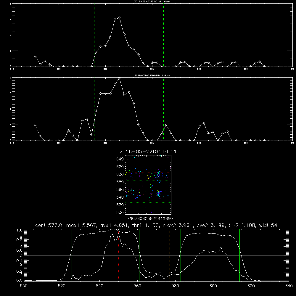296x296 pixels.
Task: Click the large 2016-05-22T04:01:11 title above the image
Action: click(x=148, y=152)
